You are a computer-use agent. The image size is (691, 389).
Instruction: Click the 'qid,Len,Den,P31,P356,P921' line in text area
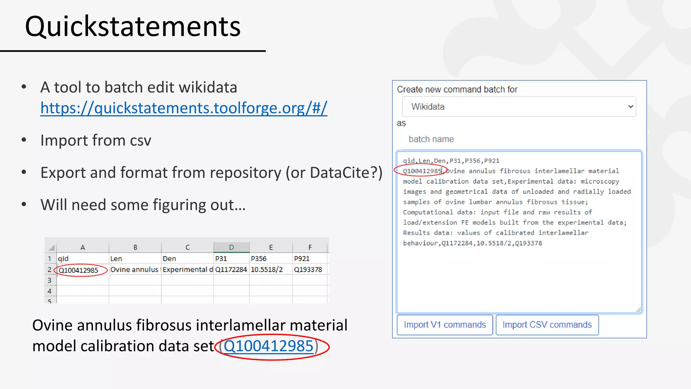tap(451, 161)
